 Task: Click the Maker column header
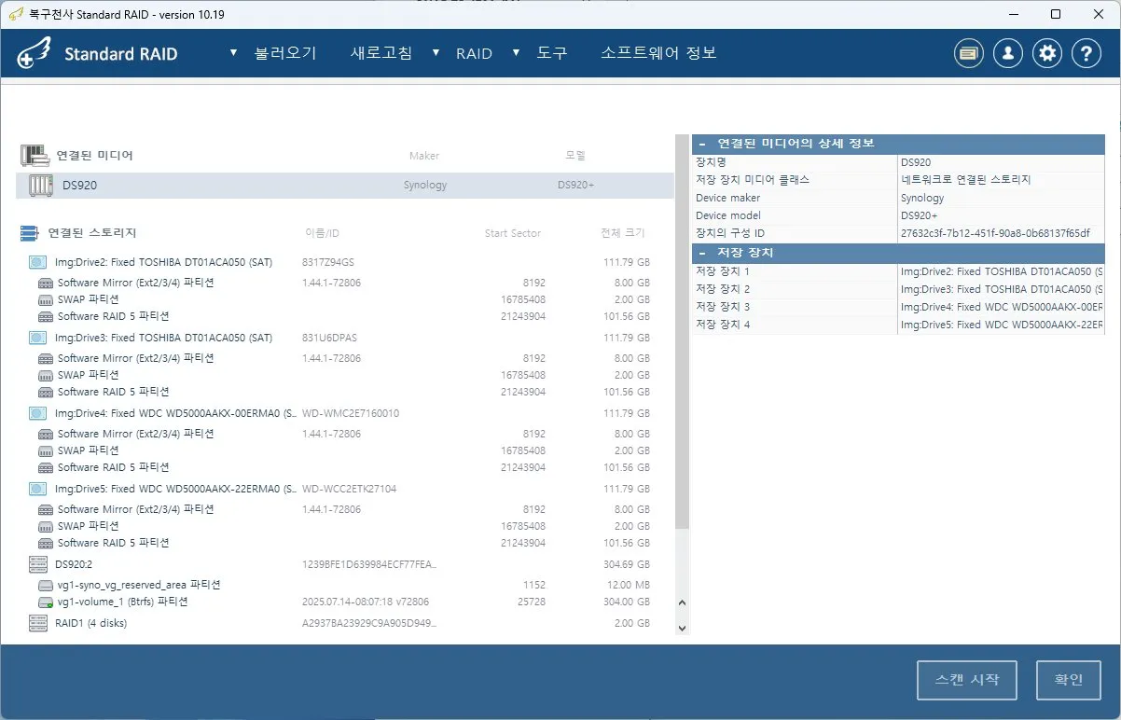tap(424, 156)
